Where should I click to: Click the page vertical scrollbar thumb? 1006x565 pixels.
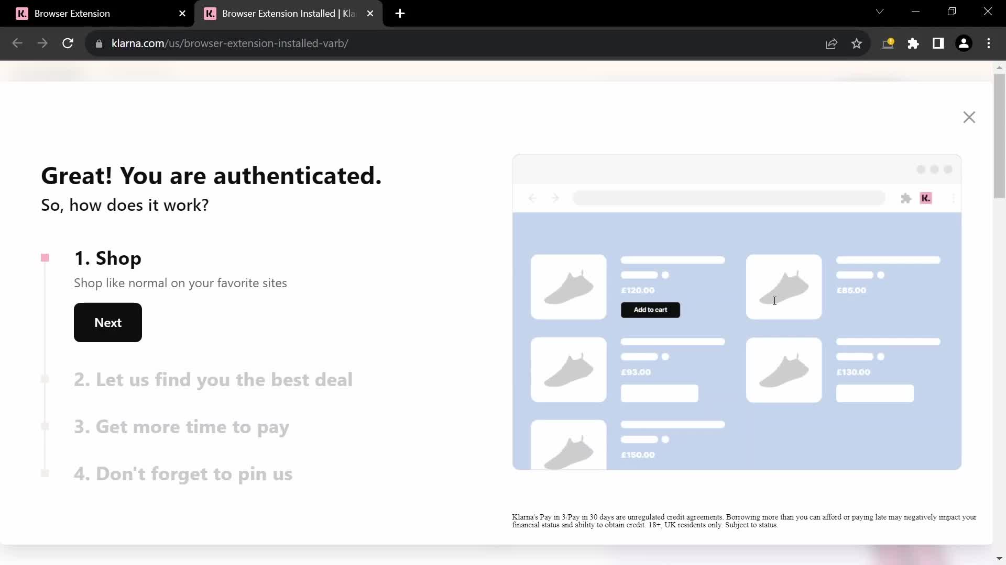pyautogui.click(x=999, y=136)
